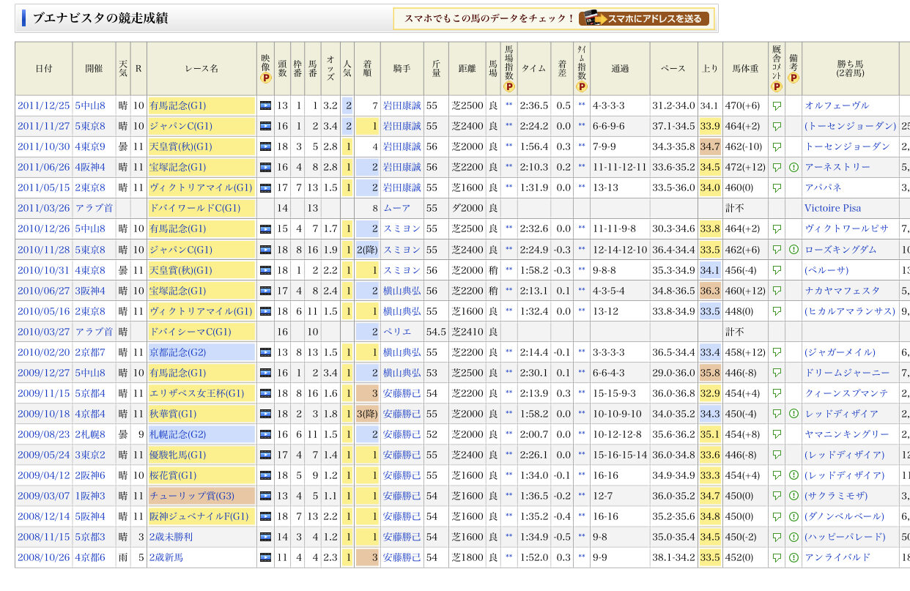Open jockey スミヨン link in 2010/11/28 row
This screenshot has width=910, height=591.
(402, 250)
